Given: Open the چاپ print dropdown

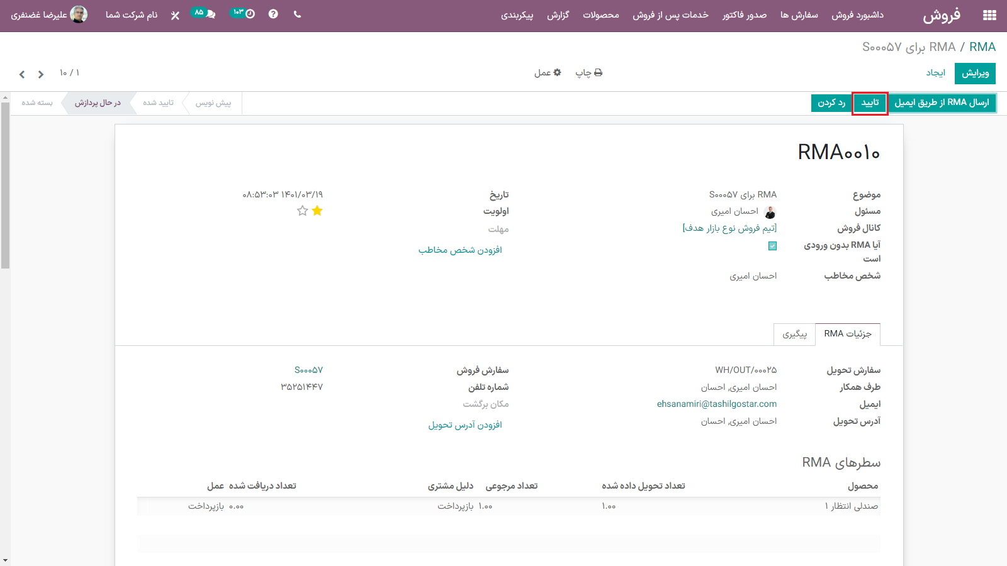Looking at the screenshot, I should coord(589,73).
